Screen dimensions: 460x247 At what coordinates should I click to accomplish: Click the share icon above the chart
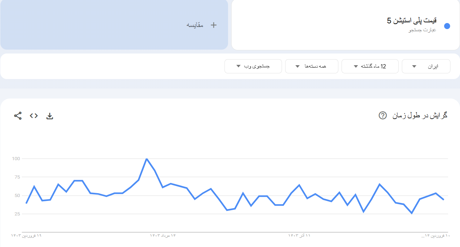[x=18, y=116]
